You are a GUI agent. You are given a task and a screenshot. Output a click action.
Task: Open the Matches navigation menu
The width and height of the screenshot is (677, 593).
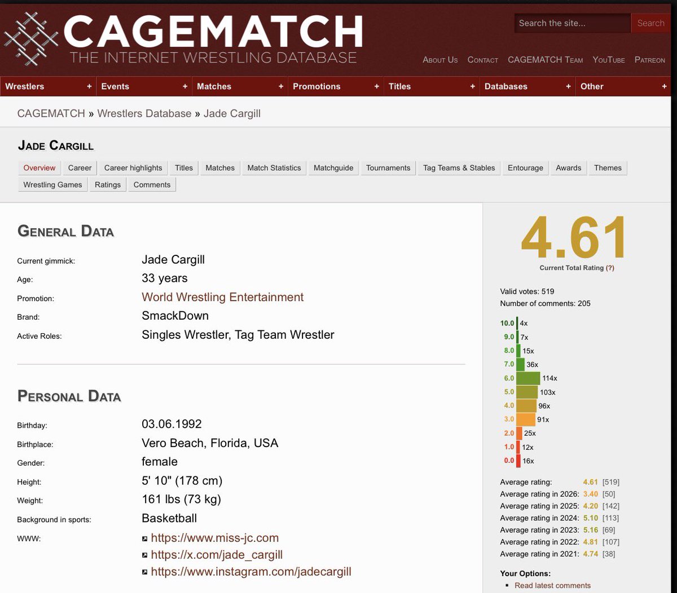click(240, 86)
